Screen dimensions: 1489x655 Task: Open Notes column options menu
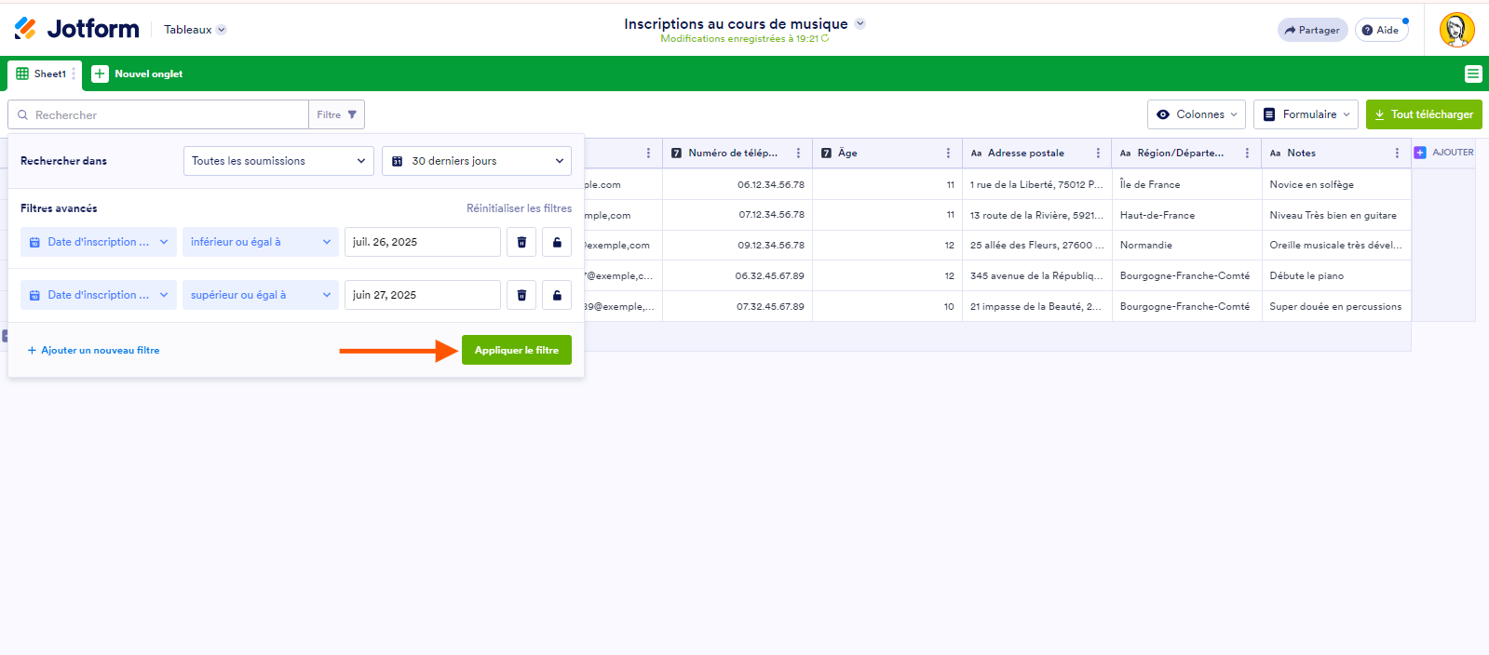pos(1397,154)
